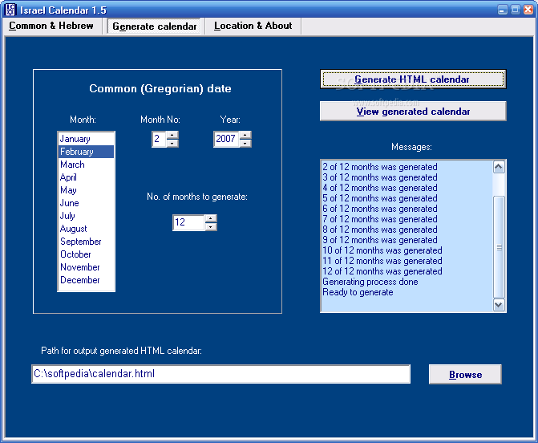
Task: Select March in the month list
Action: (x=86, y=165)
